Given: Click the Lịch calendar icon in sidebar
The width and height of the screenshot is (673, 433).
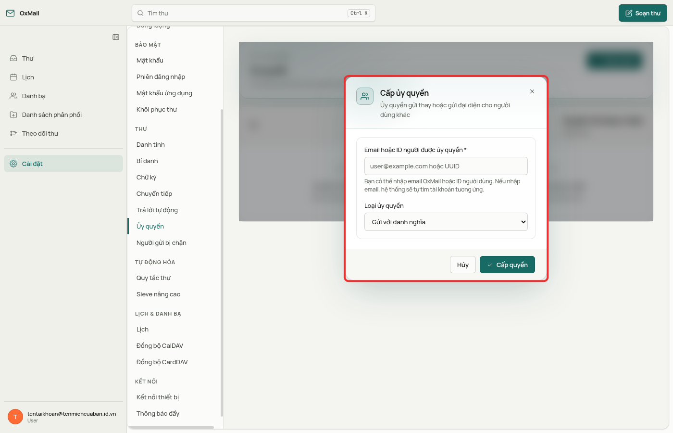Looking at the screenshot, I should [x=13, y=77].
